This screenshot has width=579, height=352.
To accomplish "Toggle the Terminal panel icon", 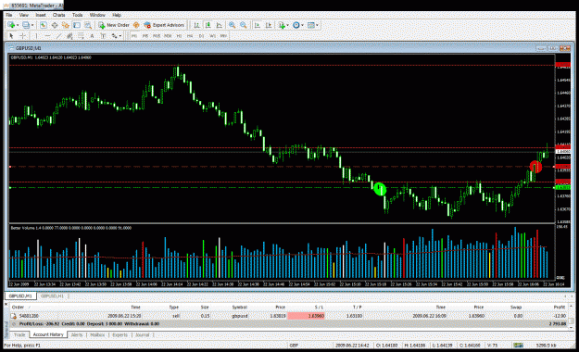I will coord(77,25).
